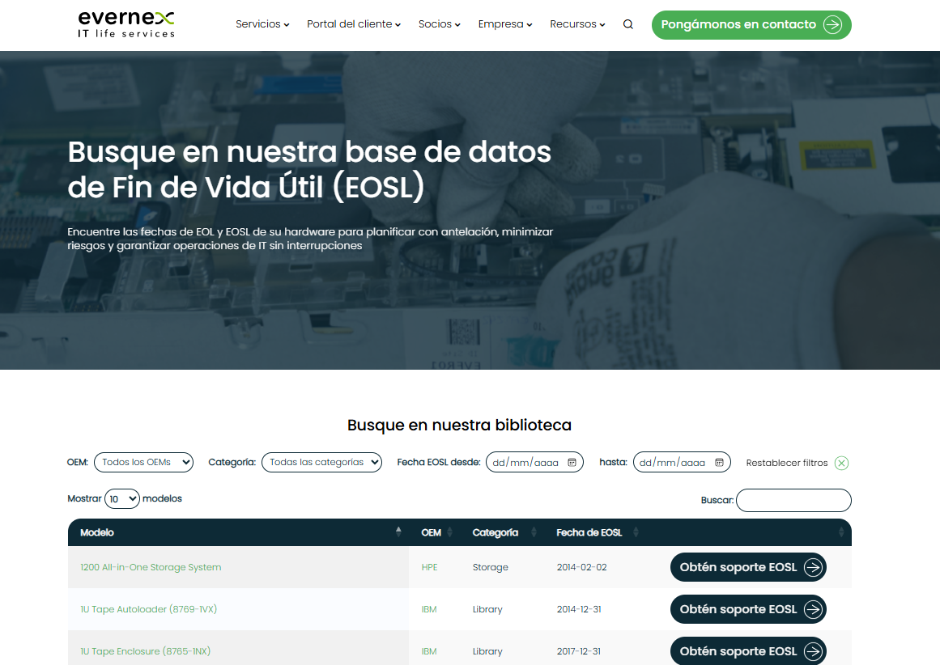Click the Storage category cell
This screenshot has width=940, height=665.
pos(490,567)
